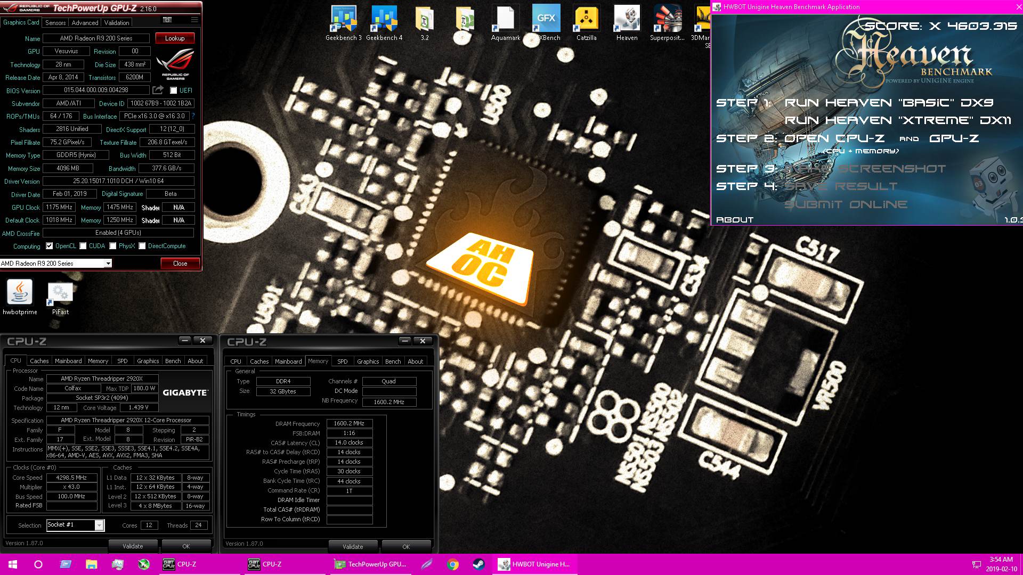
Task: Toggle the UEFI checkbox in GPU-Z
Action: point(173,91)
